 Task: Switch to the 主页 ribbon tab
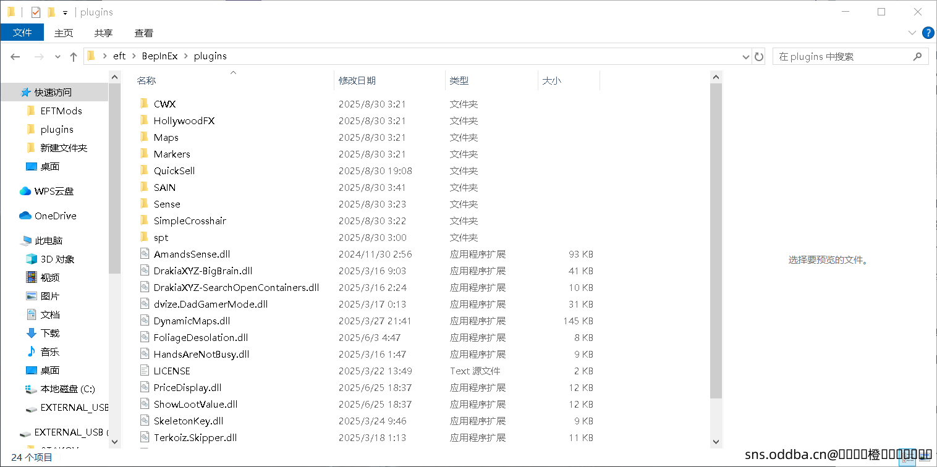(64, 33)
